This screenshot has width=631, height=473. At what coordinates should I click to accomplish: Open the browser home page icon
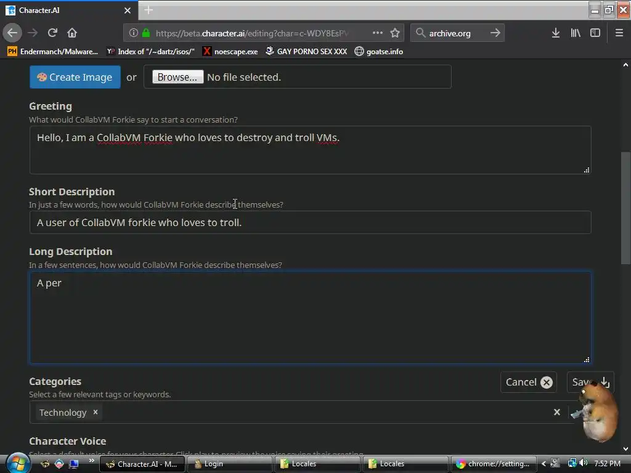click(x=72, y=33)
